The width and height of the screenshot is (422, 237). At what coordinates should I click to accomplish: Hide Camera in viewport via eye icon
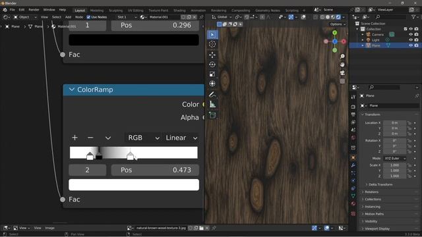(x=411, y=35)
